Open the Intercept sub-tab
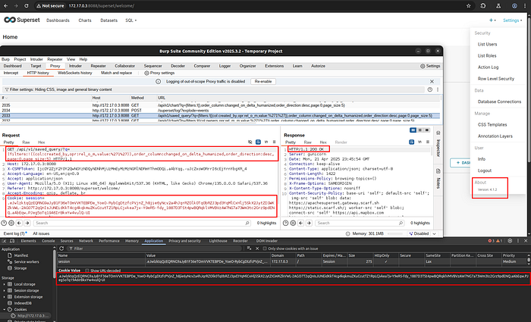531x322 pixels. (x=11, y=73)
